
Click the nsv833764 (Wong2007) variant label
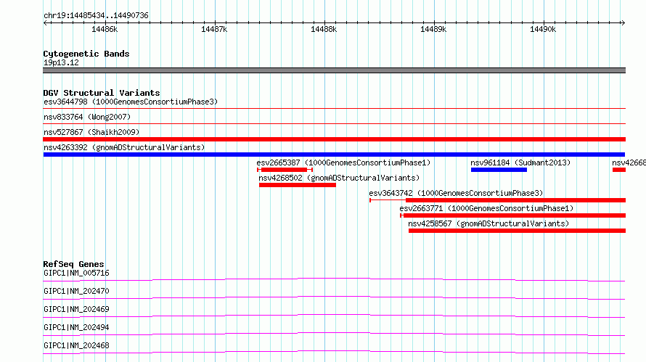87,117
